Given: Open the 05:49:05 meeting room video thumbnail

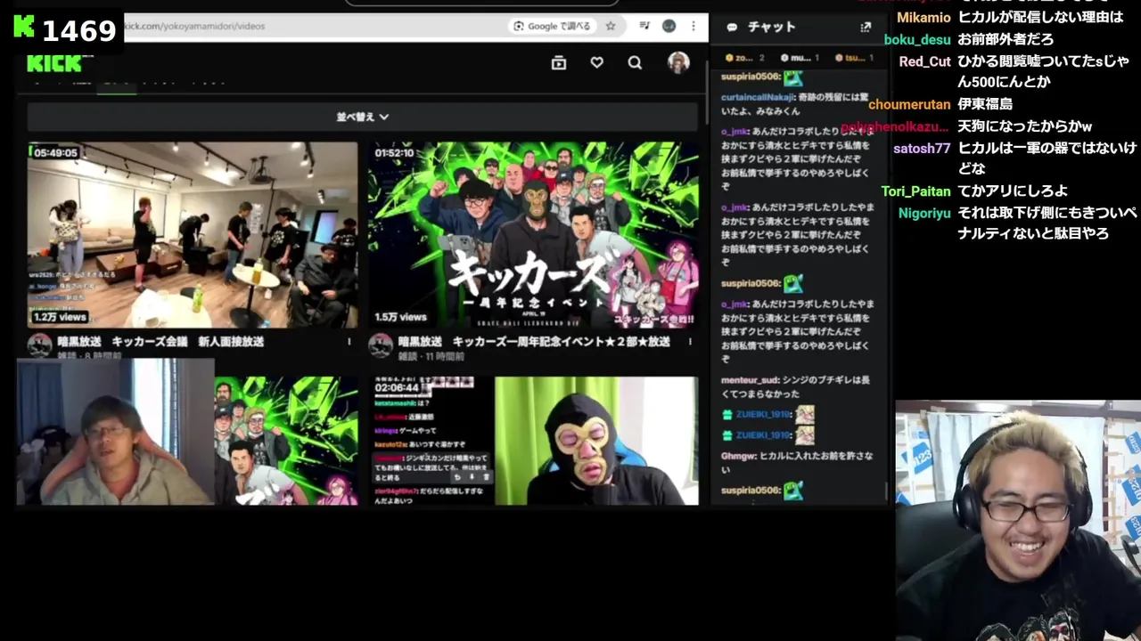Looking at the screenshot, I should [192, 235].
